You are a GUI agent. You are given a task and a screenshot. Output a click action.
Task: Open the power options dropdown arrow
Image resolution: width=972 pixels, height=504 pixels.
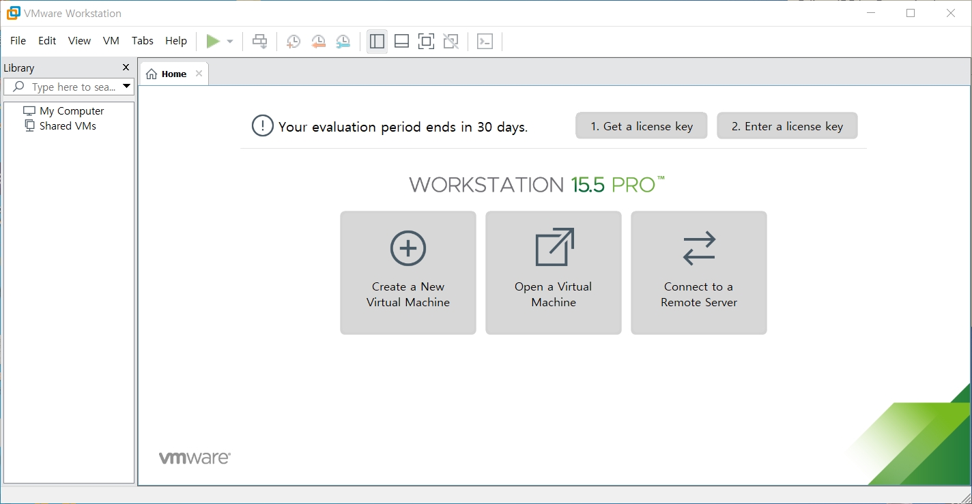tap(230, 42)
